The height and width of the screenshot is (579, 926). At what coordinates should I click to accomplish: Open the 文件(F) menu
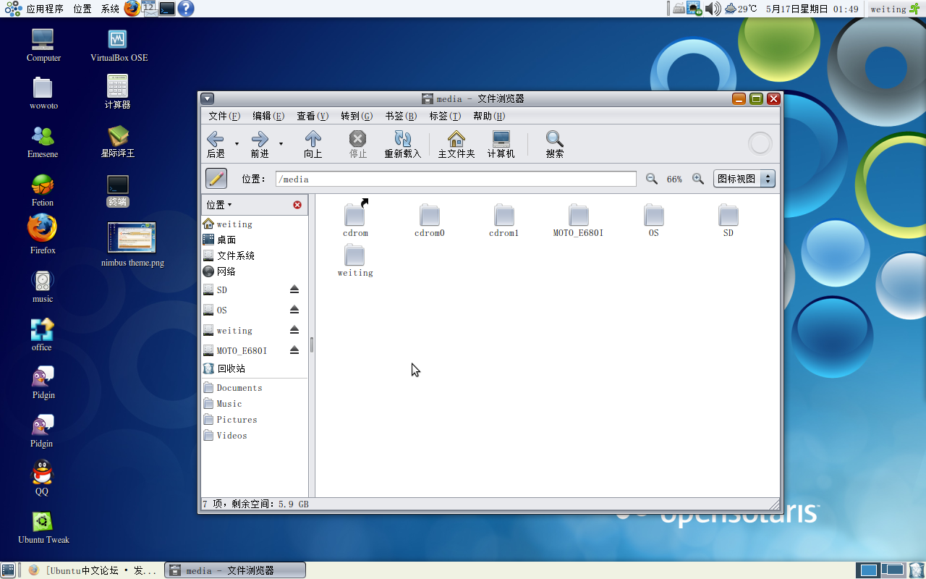(x=224, y=116)
